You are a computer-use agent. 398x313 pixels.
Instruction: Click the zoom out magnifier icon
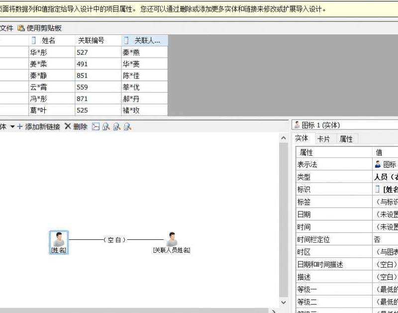(127, 126)
